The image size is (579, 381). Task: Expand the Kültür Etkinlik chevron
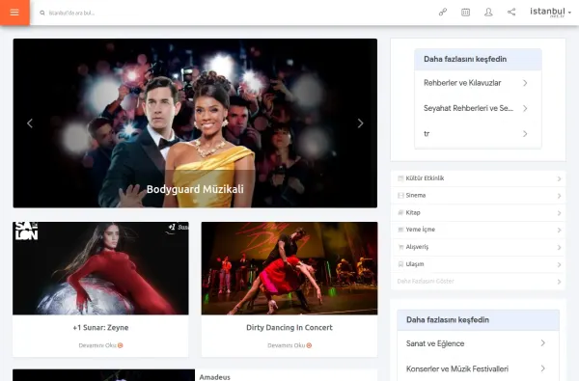[x=559, y=178]
